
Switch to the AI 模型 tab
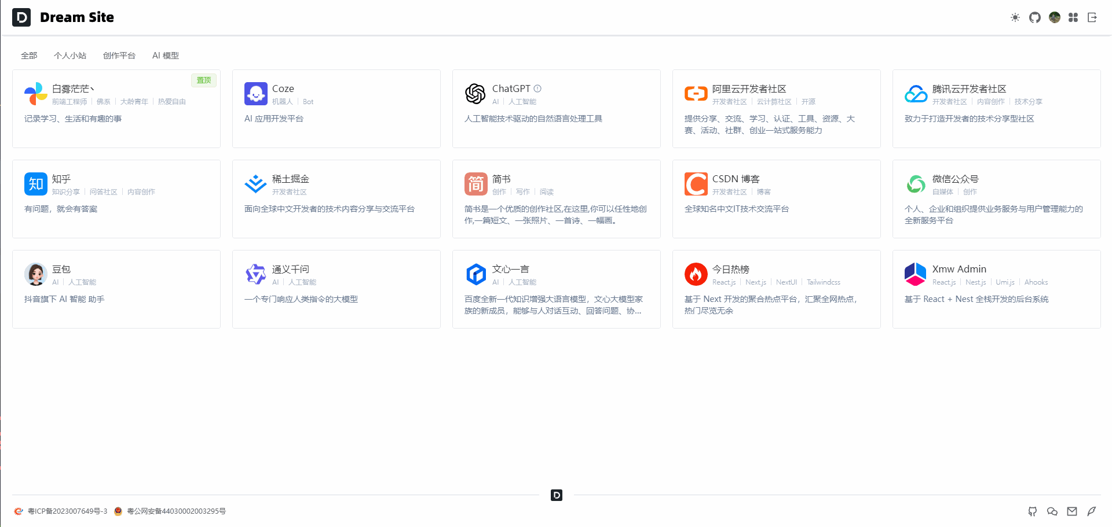pos(166,56)
